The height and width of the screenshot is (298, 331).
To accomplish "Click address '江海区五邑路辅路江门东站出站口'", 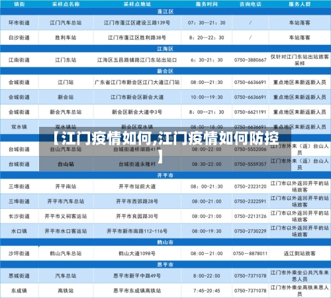I will [137, 60].
